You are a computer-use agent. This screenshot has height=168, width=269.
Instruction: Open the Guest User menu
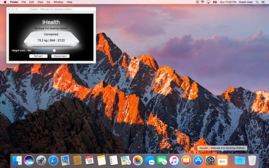(x=246, y=2)
